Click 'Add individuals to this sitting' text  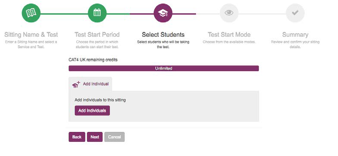coord(100,100)
